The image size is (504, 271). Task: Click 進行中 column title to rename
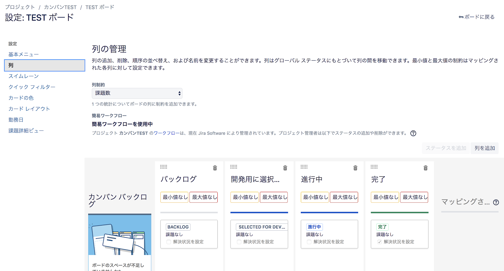pos(312,179)
